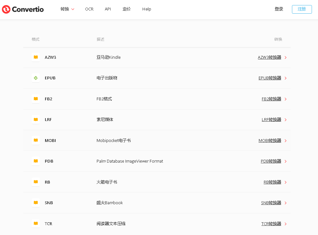This screenshot has width=318, height=235.
Task: Click the chevron beside RB转换器
Action: point(286,182)
